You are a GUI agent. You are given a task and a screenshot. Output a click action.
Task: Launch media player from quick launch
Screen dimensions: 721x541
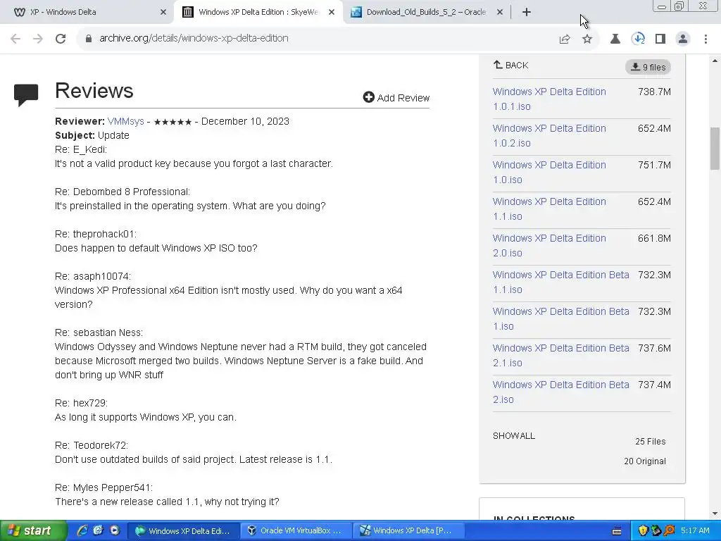point(114,530)
